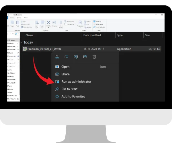Click the Up arrow navigation button
Screen dimensions: 172x143
pos(13,34)
